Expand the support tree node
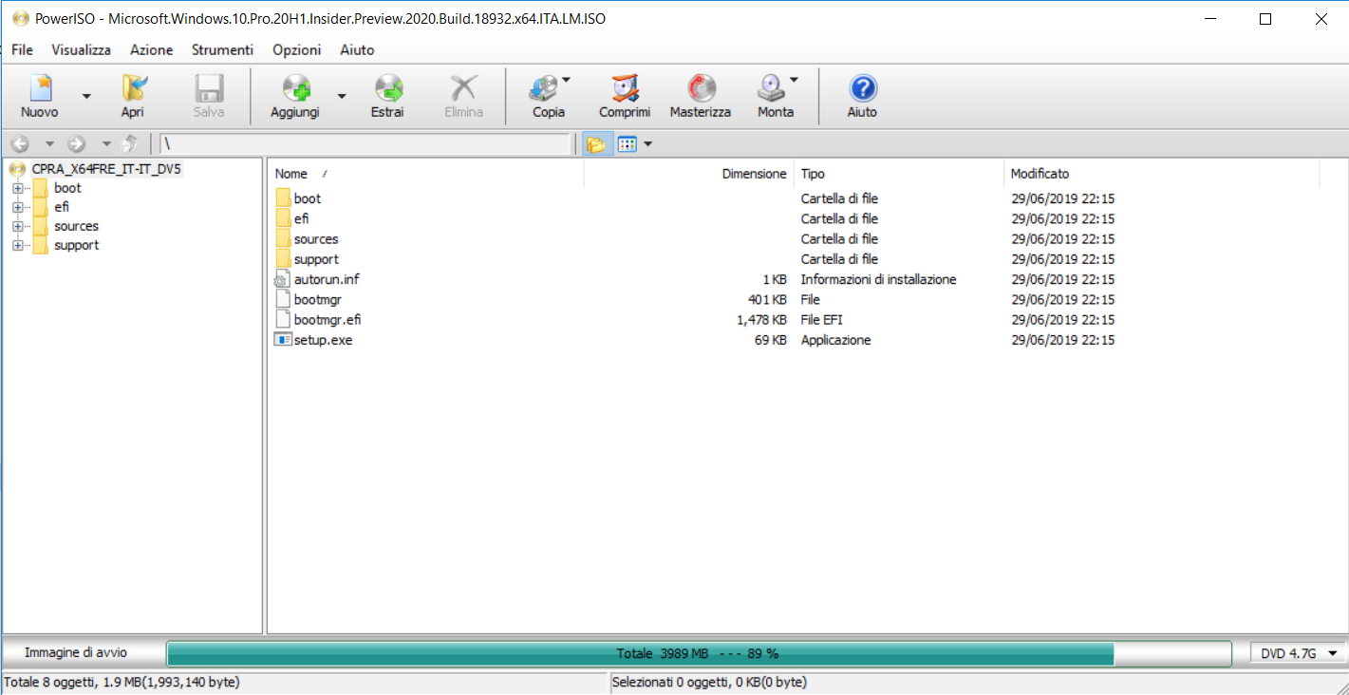Image resolution: width=1349 pixels, height=695 pixels. (17, 245)
